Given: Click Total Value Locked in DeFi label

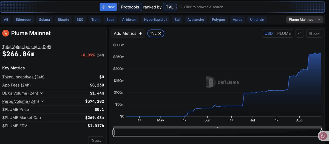Looking at the screenshot, I should coord(27,47).
